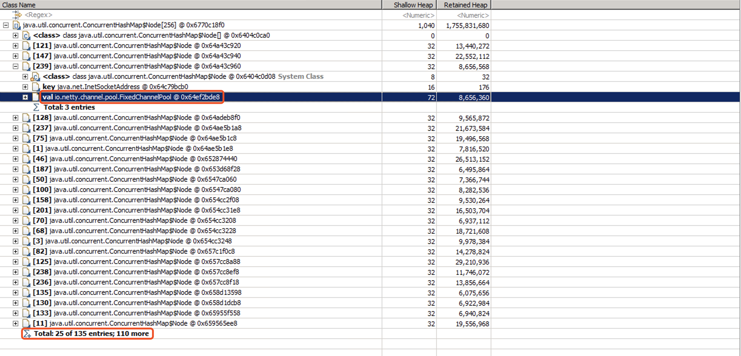Viewport: 741px width, 356px height.
Task: Expand node [147] at 0x64a43c940
Action: pyautogui.click(x=15, y=56)
